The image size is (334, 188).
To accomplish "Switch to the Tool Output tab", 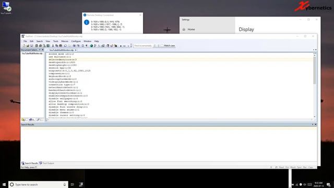I will pos(46,163).
